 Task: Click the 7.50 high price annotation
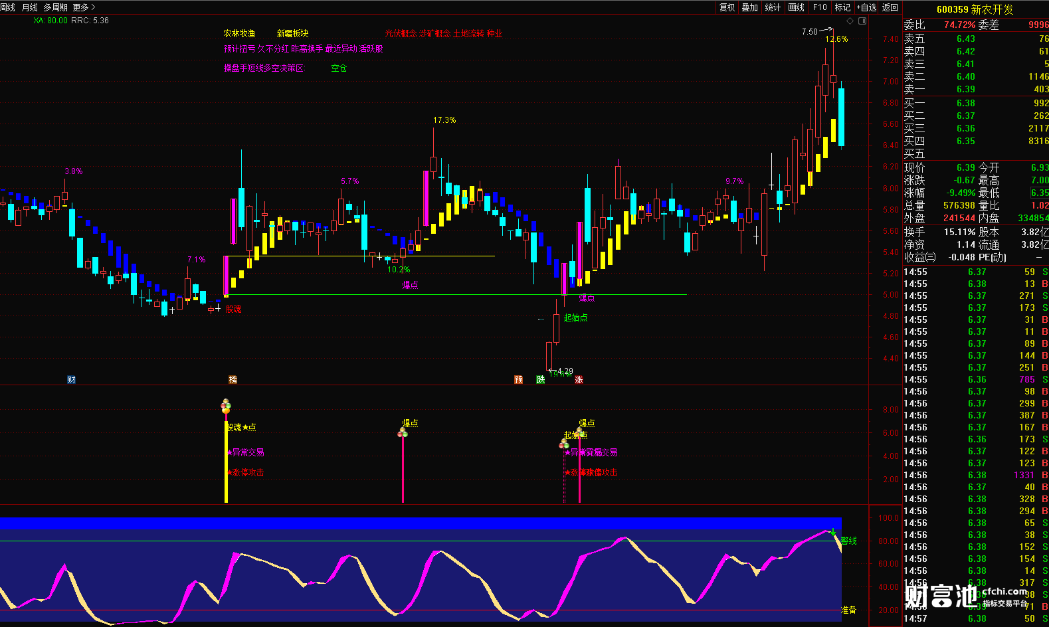[810, 32]
